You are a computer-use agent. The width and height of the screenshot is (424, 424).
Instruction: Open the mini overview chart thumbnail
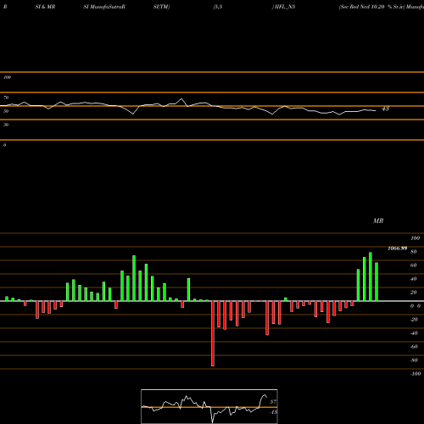tap(209, 406)
